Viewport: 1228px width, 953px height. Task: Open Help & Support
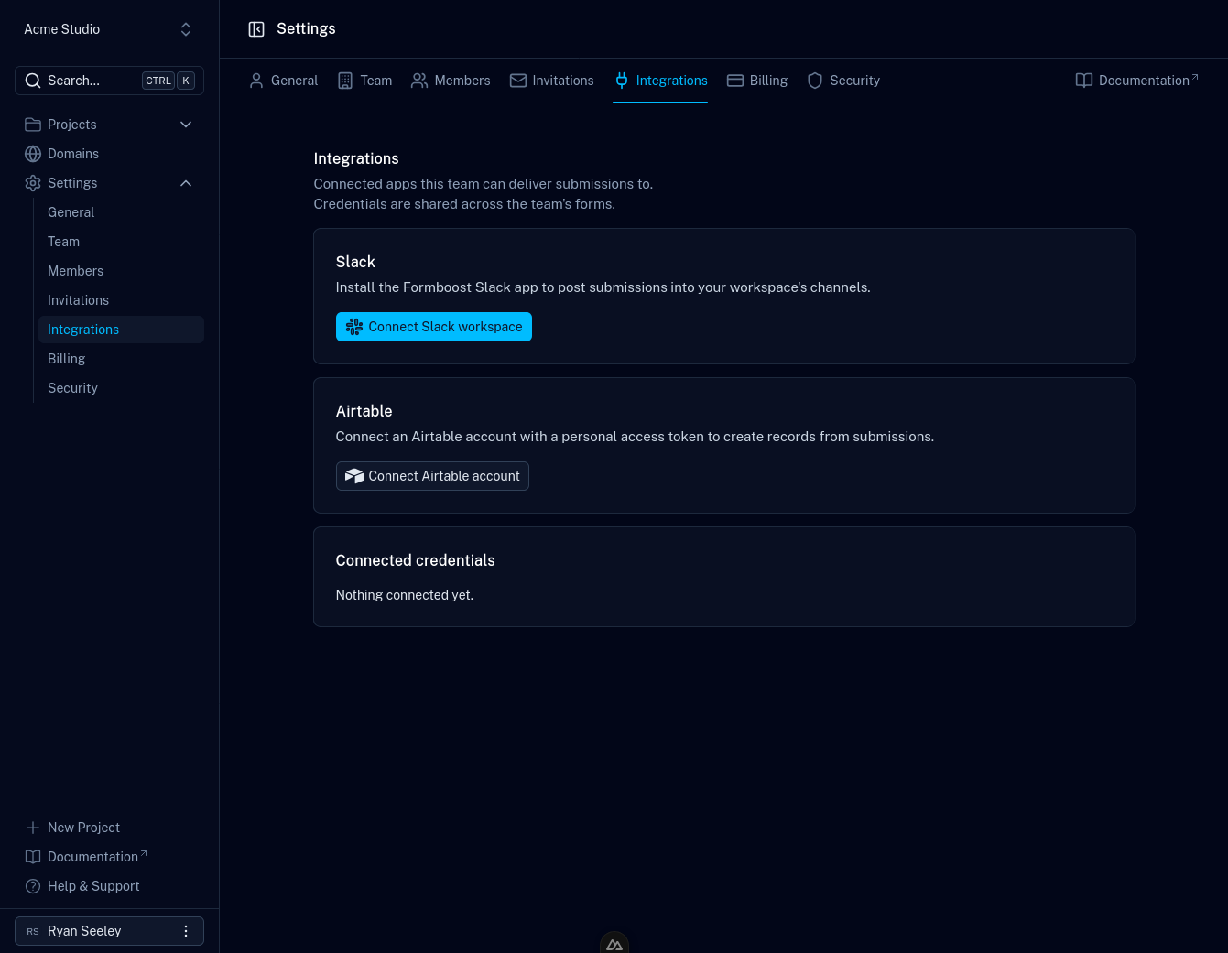click(x=109, y=886)
